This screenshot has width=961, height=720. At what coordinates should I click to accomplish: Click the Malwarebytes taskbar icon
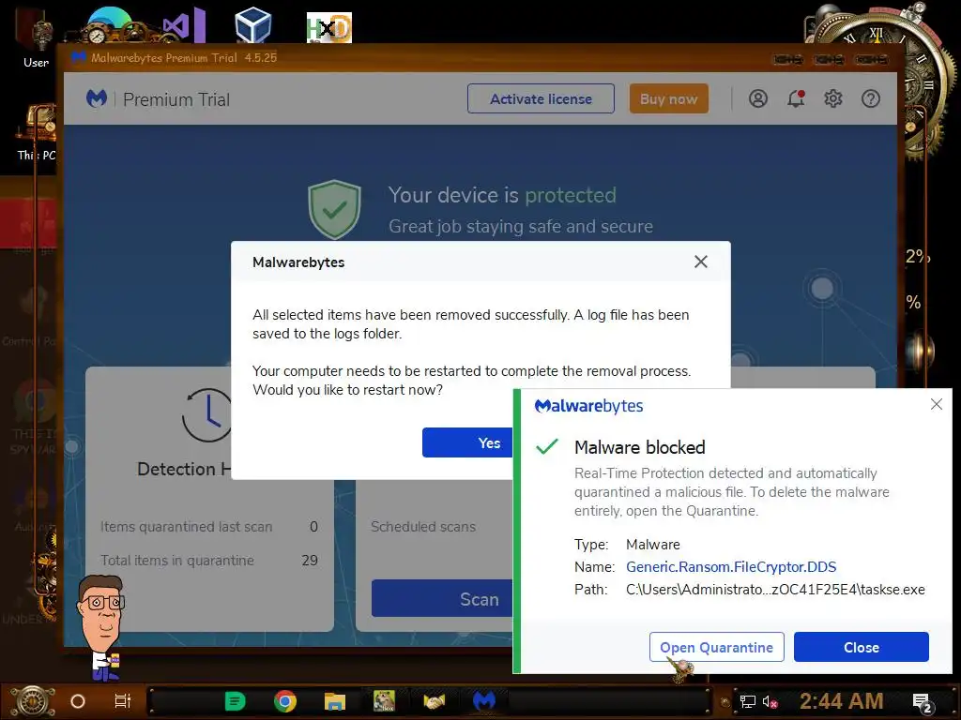(484, 701)
